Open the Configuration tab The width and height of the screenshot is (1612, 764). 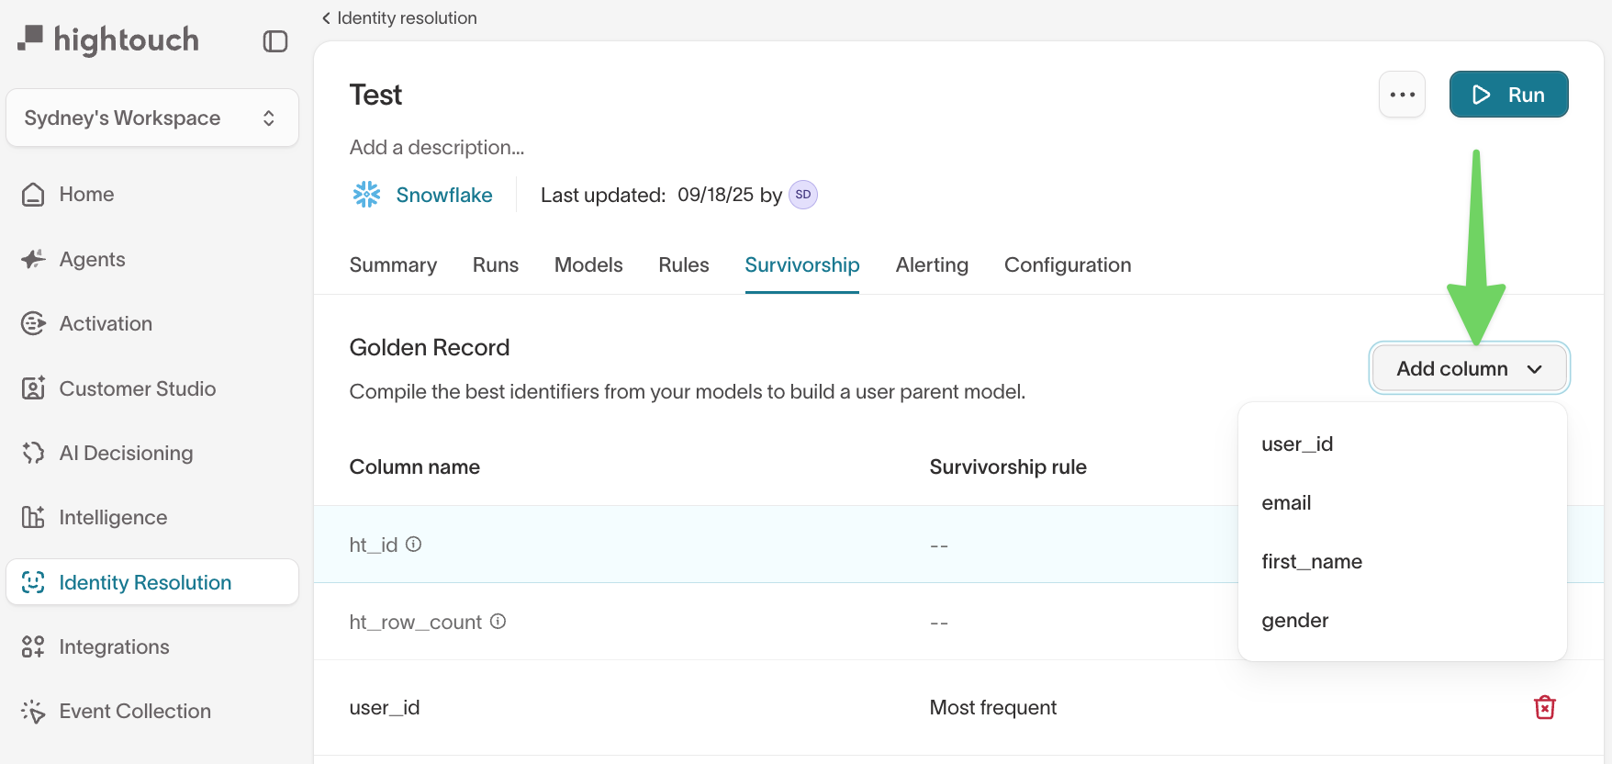pyautogui.click(x=1067, y=264)
